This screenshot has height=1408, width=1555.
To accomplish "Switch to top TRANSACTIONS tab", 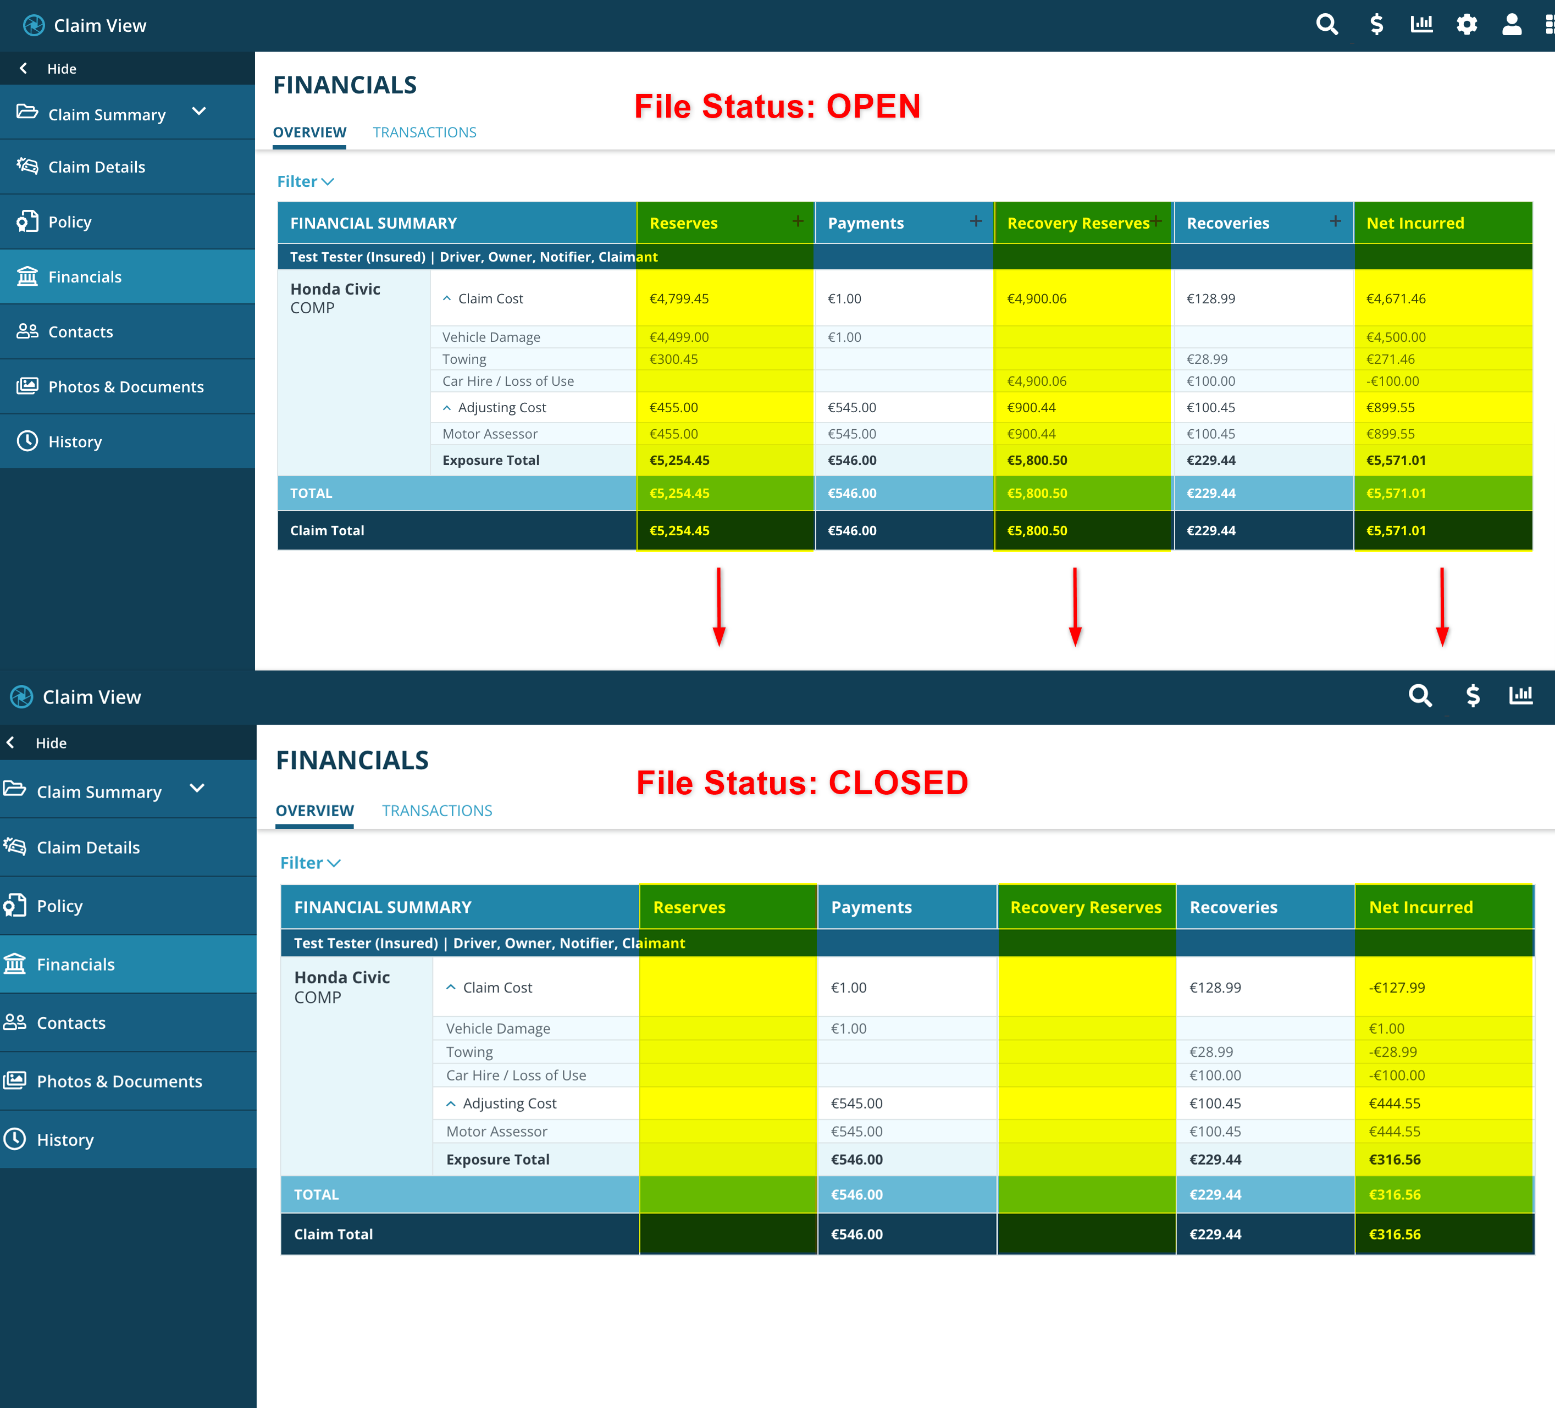I will click(x=424, y=132).
